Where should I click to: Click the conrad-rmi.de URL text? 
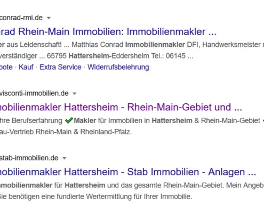(x=21, y=18)
